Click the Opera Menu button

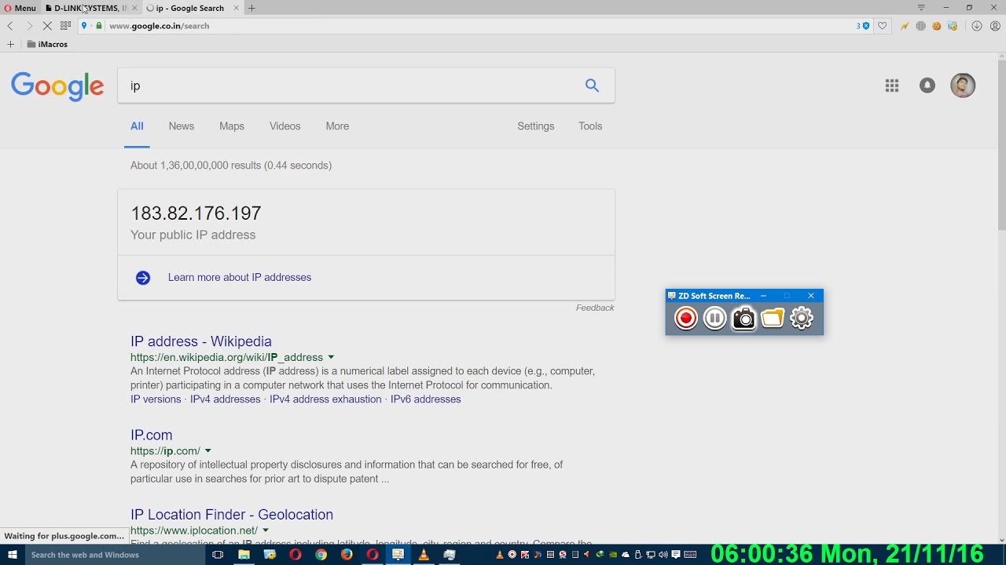(20, 8)
